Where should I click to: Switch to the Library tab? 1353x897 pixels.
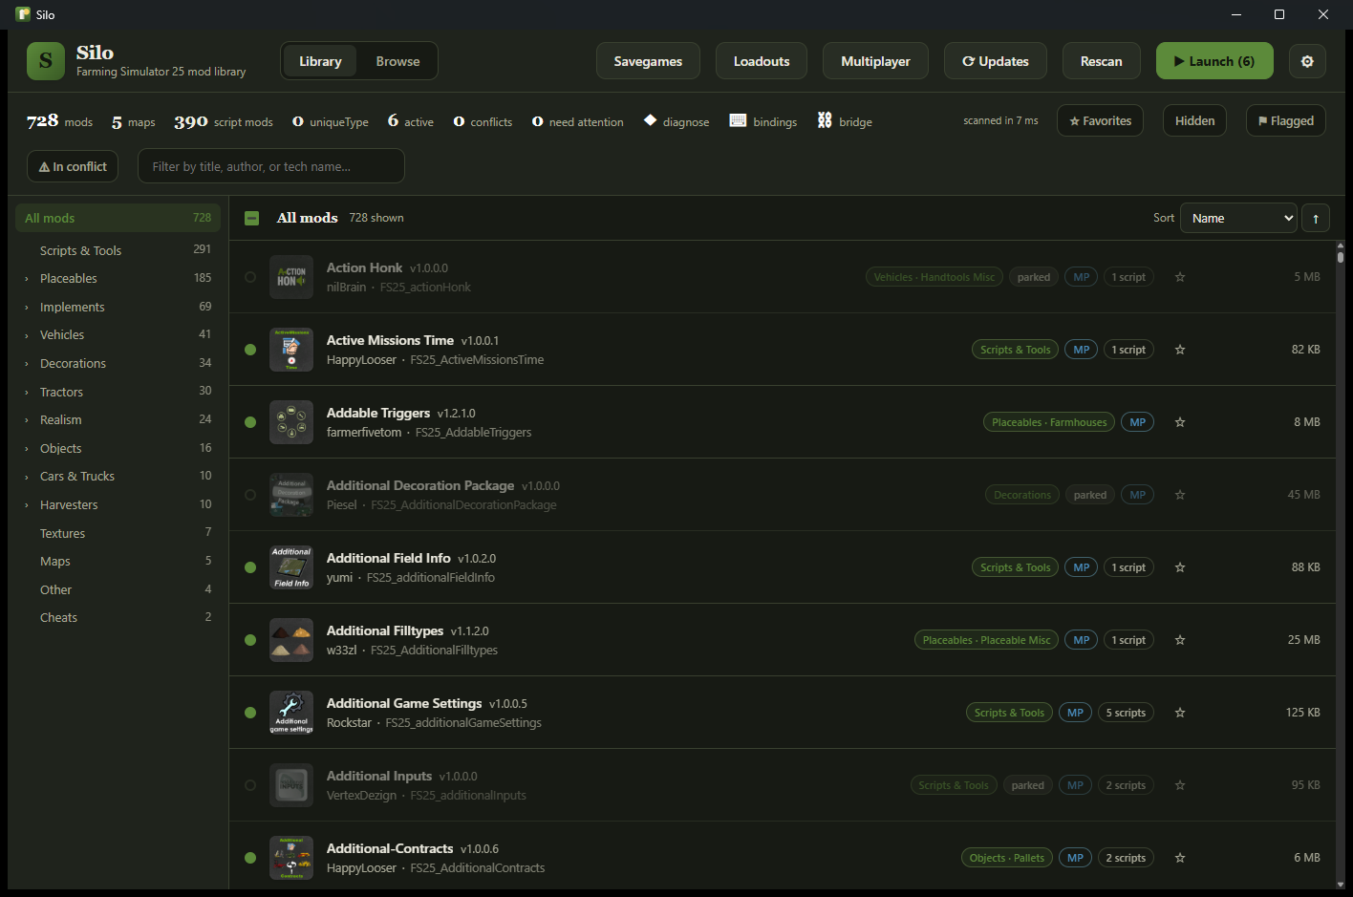pos(320,61)
